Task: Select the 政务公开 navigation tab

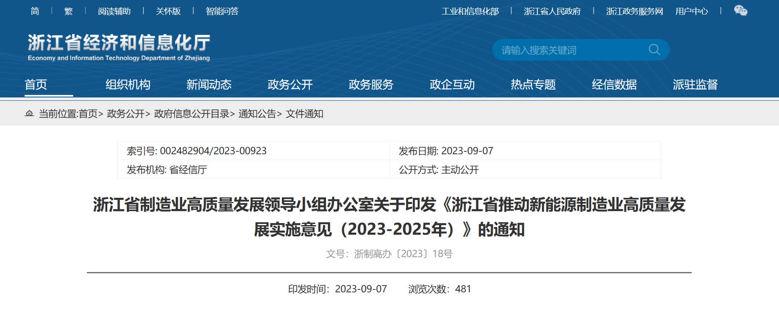Action: tap(290, 85)
